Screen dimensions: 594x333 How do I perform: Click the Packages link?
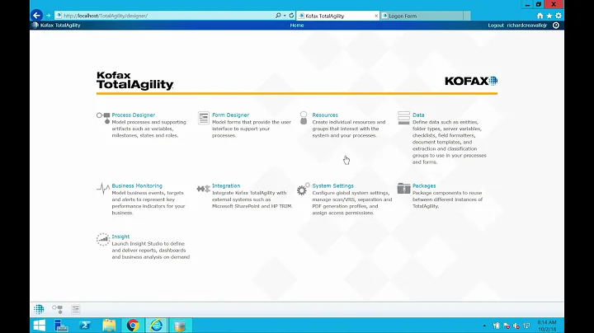click(424, 185)
